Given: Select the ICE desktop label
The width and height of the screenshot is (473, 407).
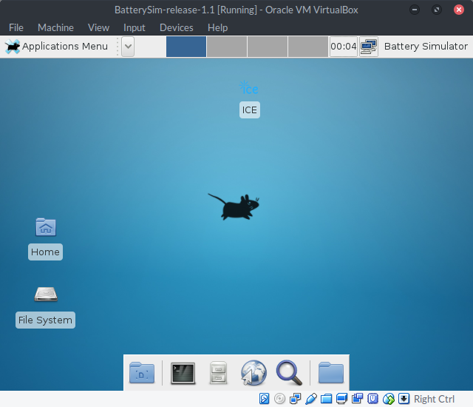Looking at the screenshot, I should point(250,110).
